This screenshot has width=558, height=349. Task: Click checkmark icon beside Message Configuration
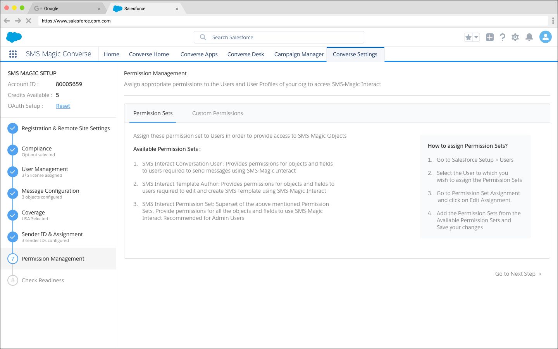(13, 194)
